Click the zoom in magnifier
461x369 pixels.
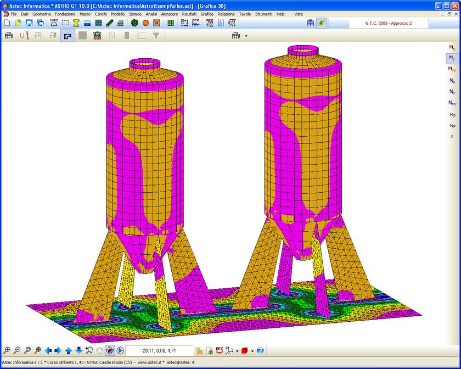pyautogui.click(x=7, y=350)
